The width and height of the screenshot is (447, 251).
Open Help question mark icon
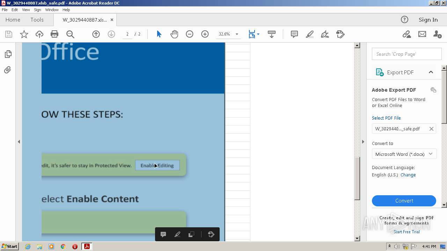(x=404, y=20)
